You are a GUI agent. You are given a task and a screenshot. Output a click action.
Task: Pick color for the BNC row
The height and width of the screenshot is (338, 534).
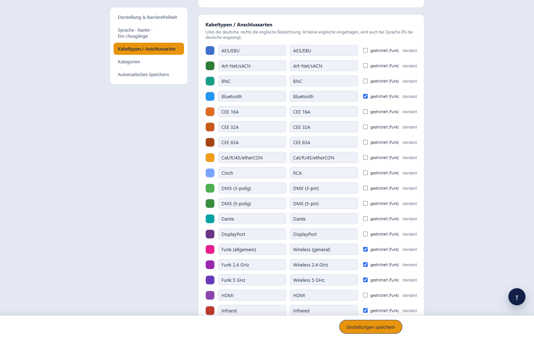210,81
